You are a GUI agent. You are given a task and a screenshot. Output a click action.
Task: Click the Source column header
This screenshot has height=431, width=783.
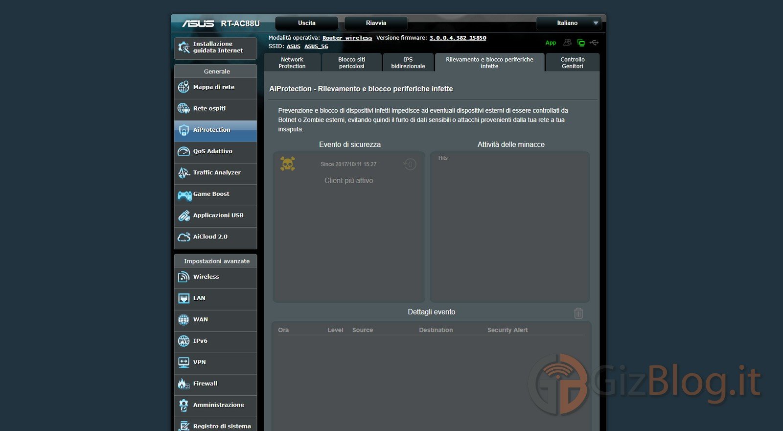pyautogui.click(x=363, y=330)
